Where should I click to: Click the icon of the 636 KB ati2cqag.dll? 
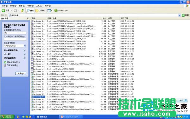tap(32, 104)
